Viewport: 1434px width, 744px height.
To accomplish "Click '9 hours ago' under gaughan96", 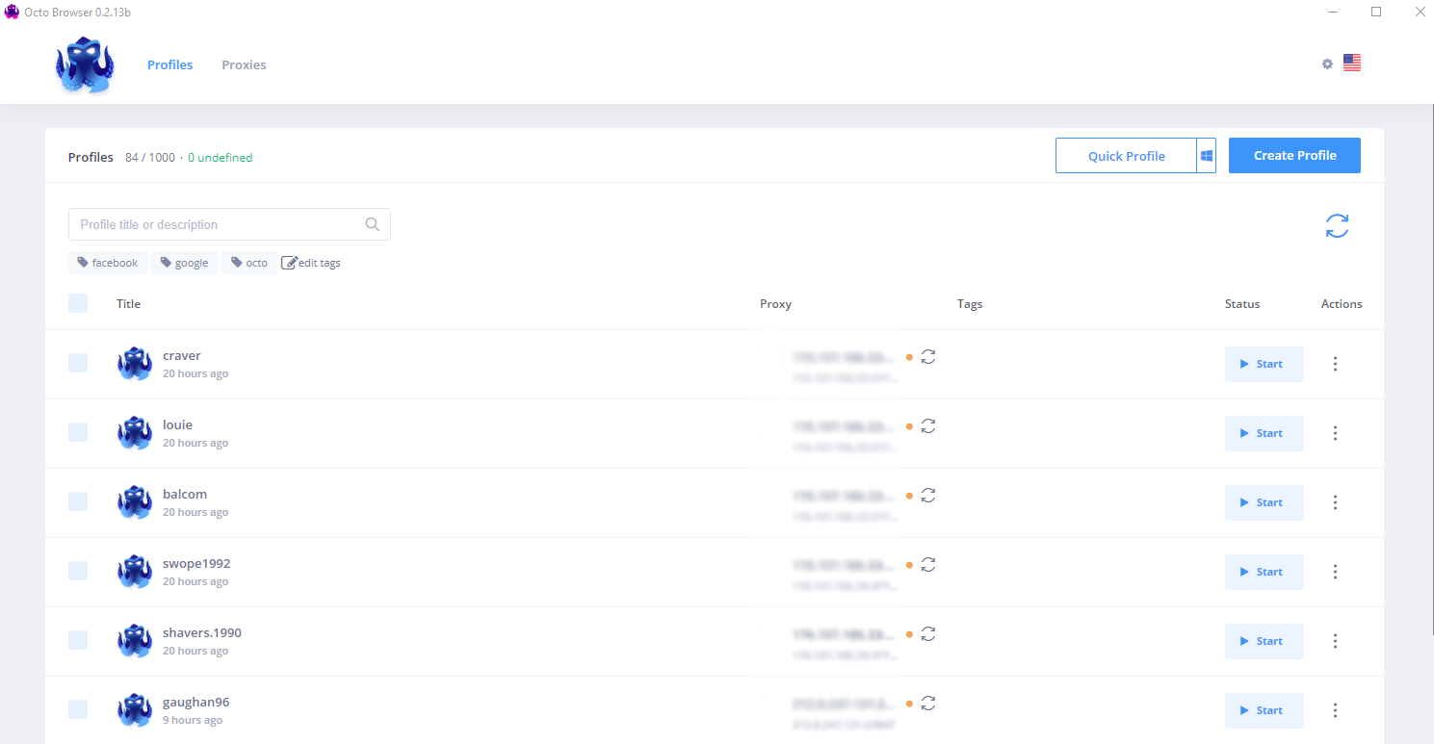I will click(193, 720).
